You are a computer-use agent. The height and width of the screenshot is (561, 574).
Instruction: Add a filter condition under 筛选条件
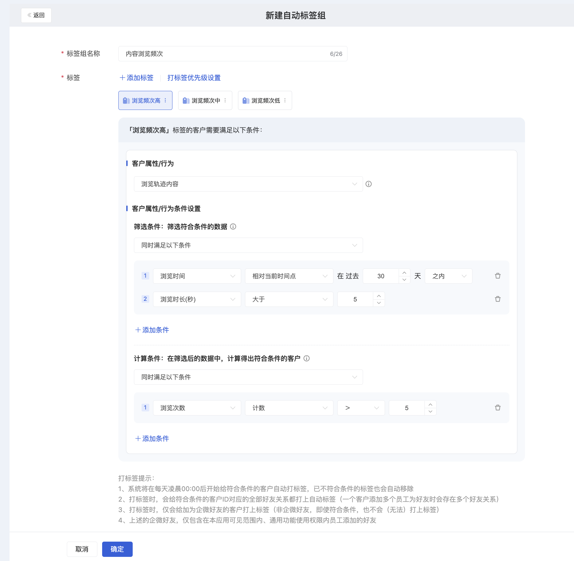pos(152,330)
